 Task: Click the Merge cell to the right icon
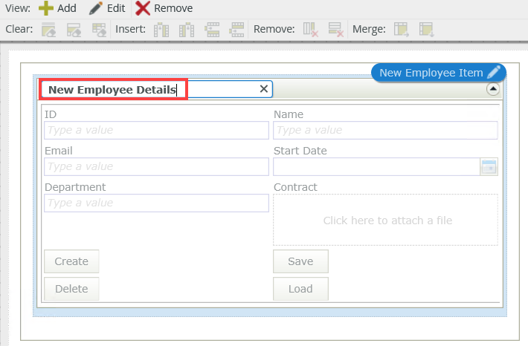(x=402, y=30)
